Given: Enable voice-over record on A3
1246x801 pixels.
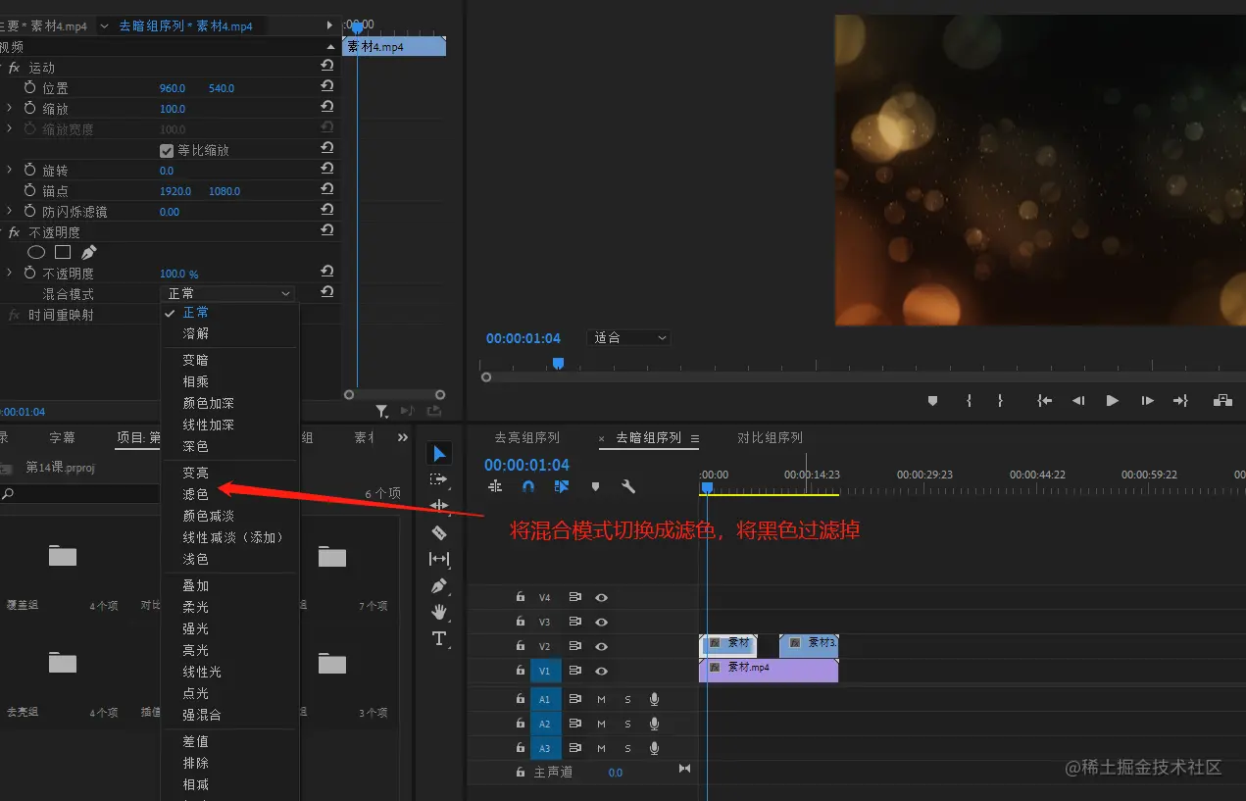Looking at the screenshot, I should (x=654, y=749).
